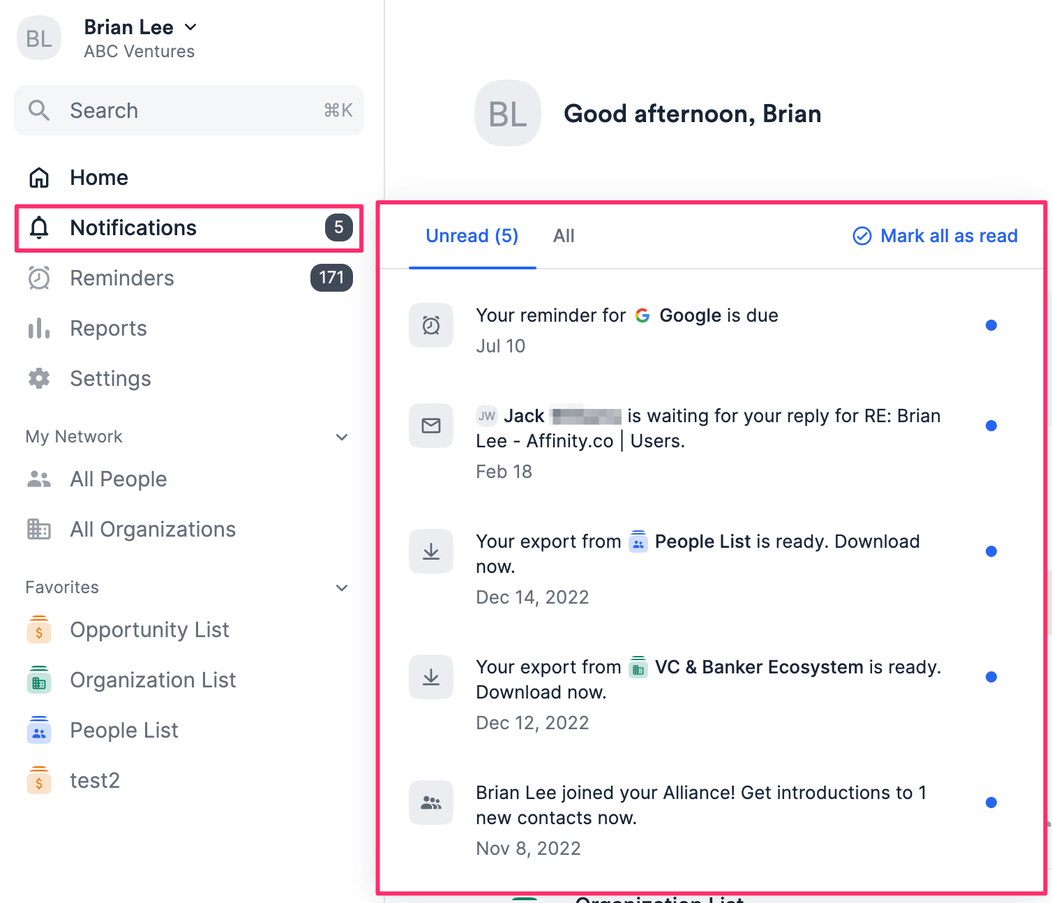
Task: Open Reminders via the alarm clock icon
Action: 39,278
